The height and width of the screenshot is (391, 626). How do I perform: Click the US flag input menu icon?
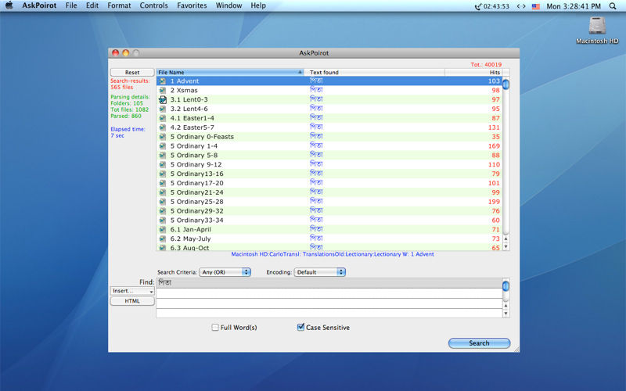(x=536, y=6)
